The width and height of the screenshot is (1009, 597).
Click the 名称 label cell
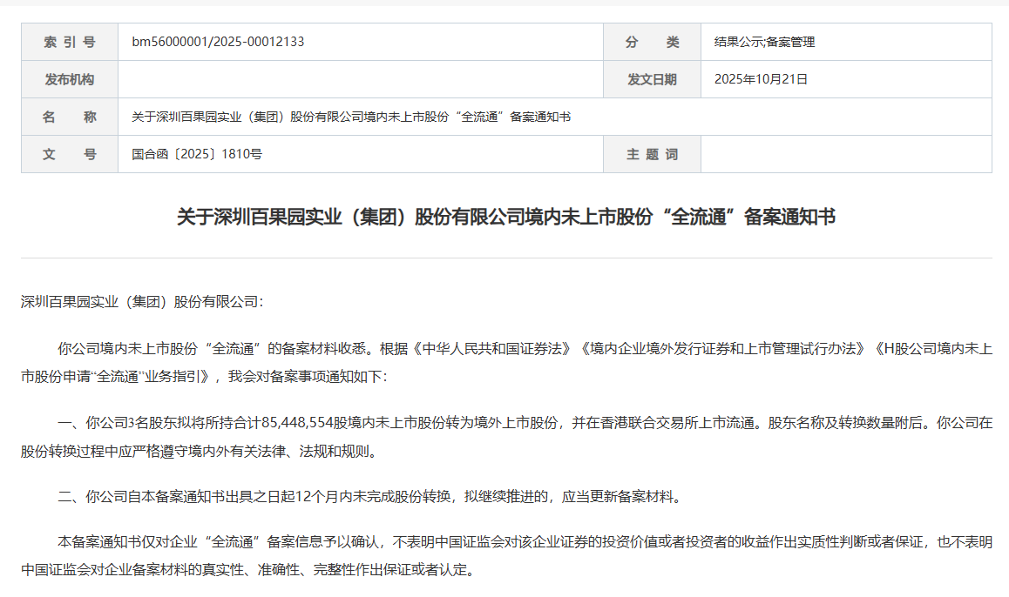coord(70,117)
